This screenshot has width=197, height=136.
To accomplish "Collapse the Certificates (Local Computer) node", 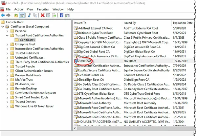I will (x=3, y=27).
